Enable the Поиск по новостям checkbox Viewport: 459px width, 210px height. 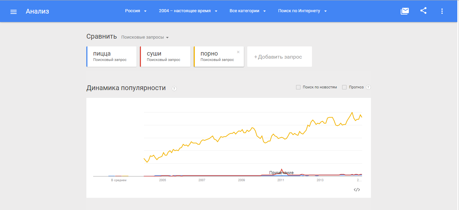point(298,87)
